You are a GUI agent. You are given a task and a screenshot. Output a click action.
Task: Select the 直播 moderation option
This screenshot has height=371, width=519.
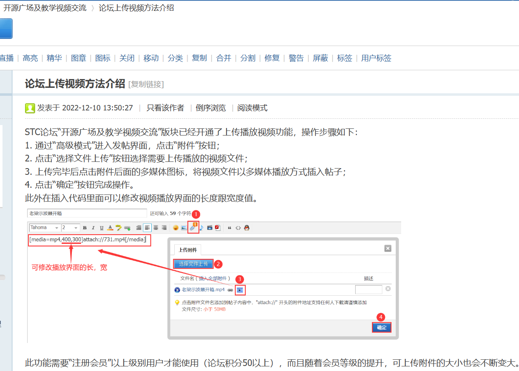[7, 58]
